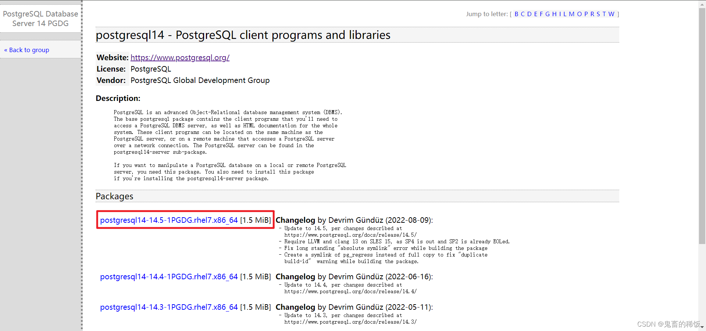Image resolution: width=706 pixels, height=331 pixels.
Task: Click the scrollbar down arrow
Action: pyautogui.click(x=702, y=327)
